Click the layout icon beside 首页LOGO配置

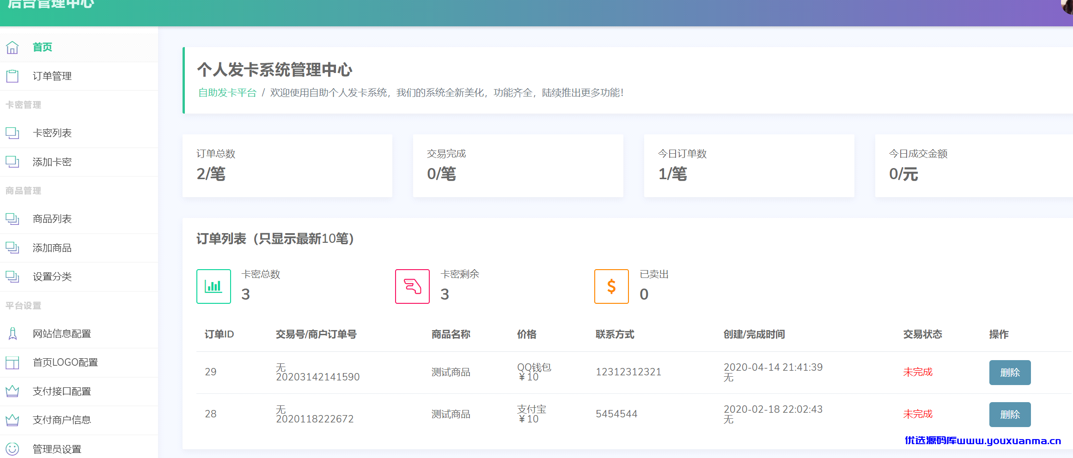click(12, 362)
